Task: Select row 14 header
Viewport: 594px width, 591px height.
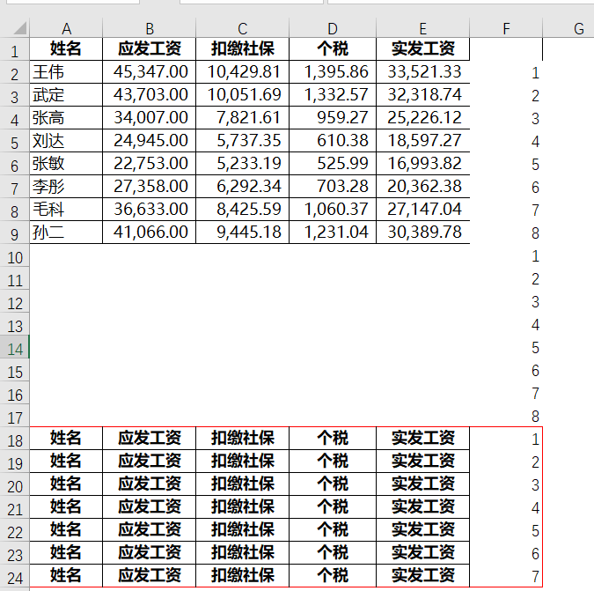Action: (15, 347)
